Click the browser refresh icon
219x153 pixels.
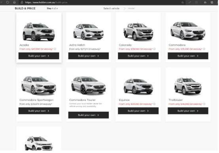(8, 2)
